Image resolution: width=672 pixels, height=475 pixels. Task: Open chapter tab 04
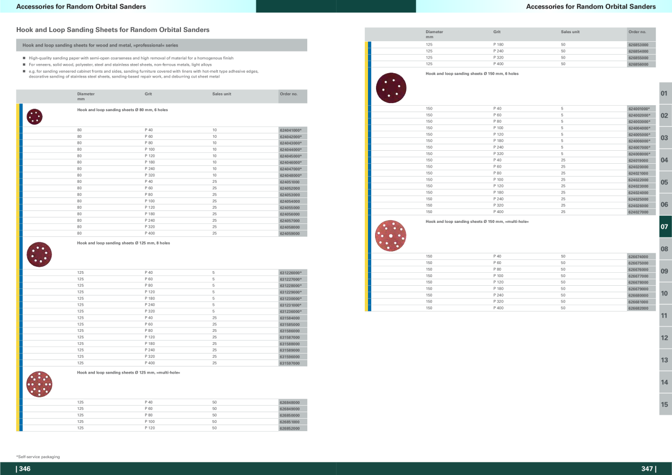point(665,160)
